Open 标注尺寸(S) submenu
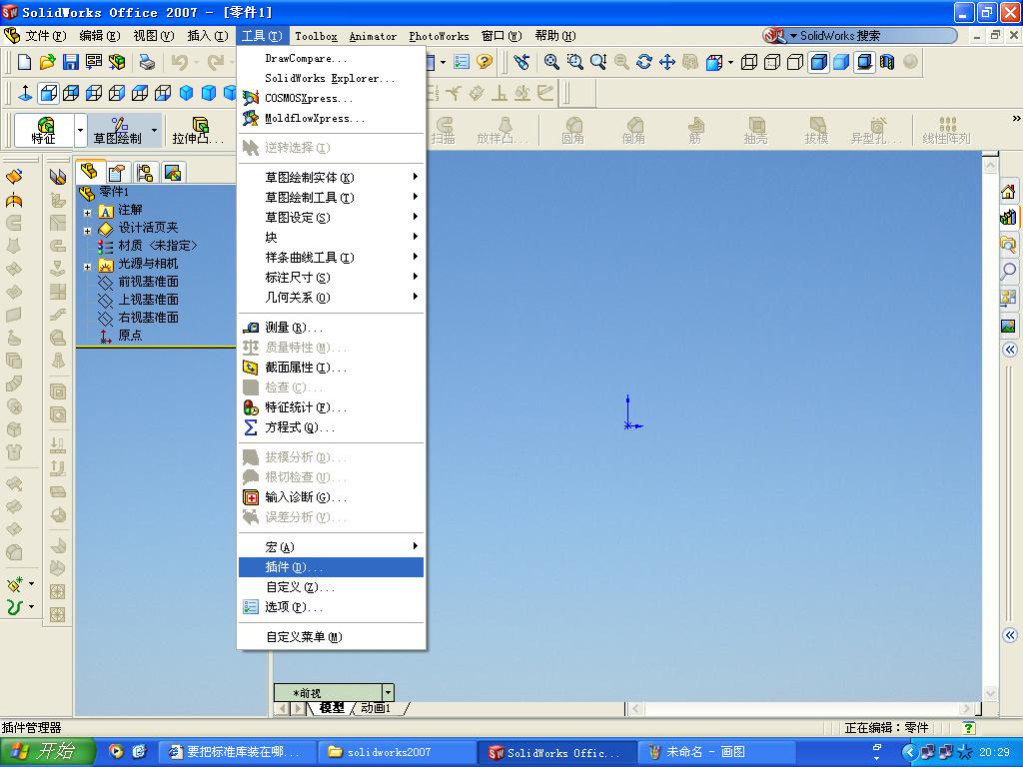The image size is (1023, 767). 332,278
